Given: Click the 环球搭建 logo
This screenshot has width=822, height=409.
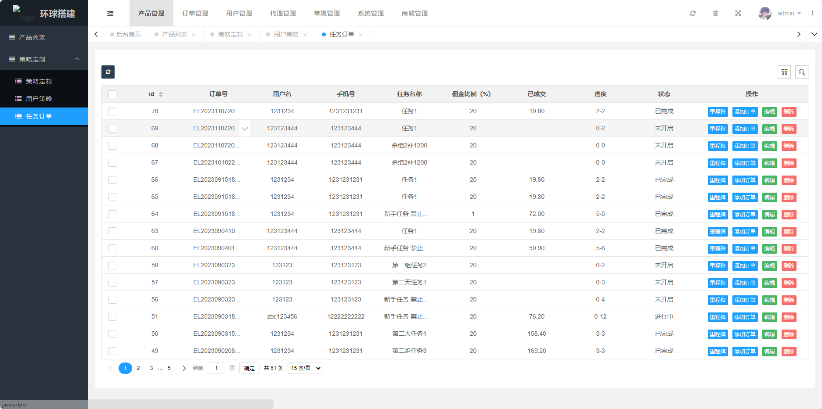Looking at the screenshot, I should (44, 14).
